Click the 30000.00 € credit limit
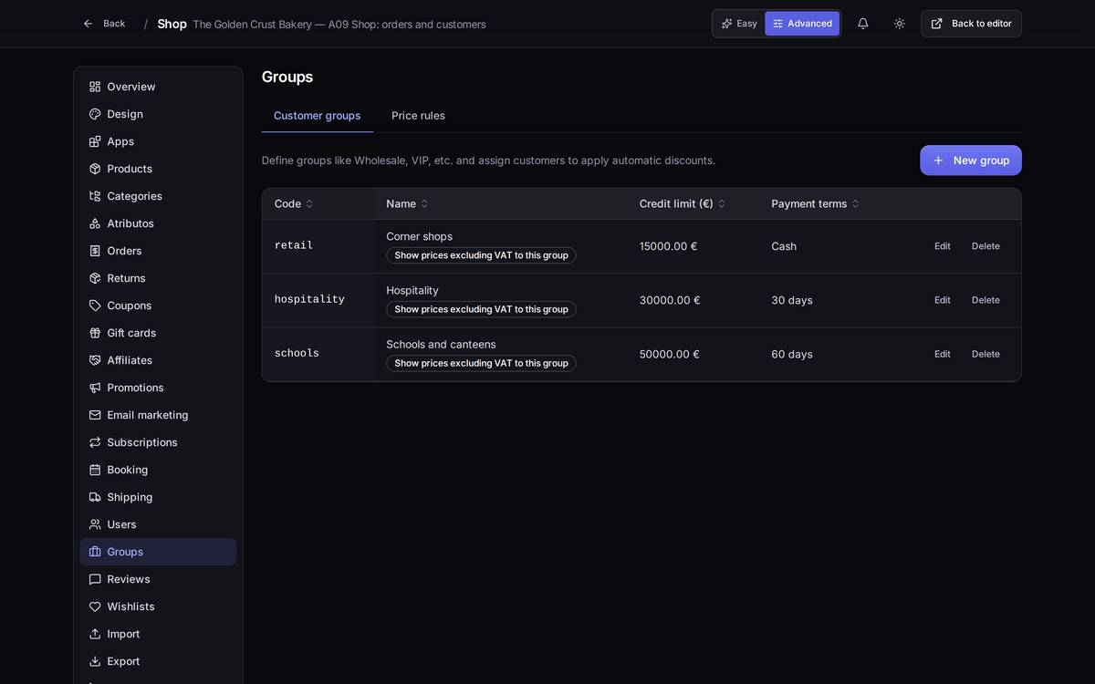This screenshot has width=1095, height=684. point(670,300)
